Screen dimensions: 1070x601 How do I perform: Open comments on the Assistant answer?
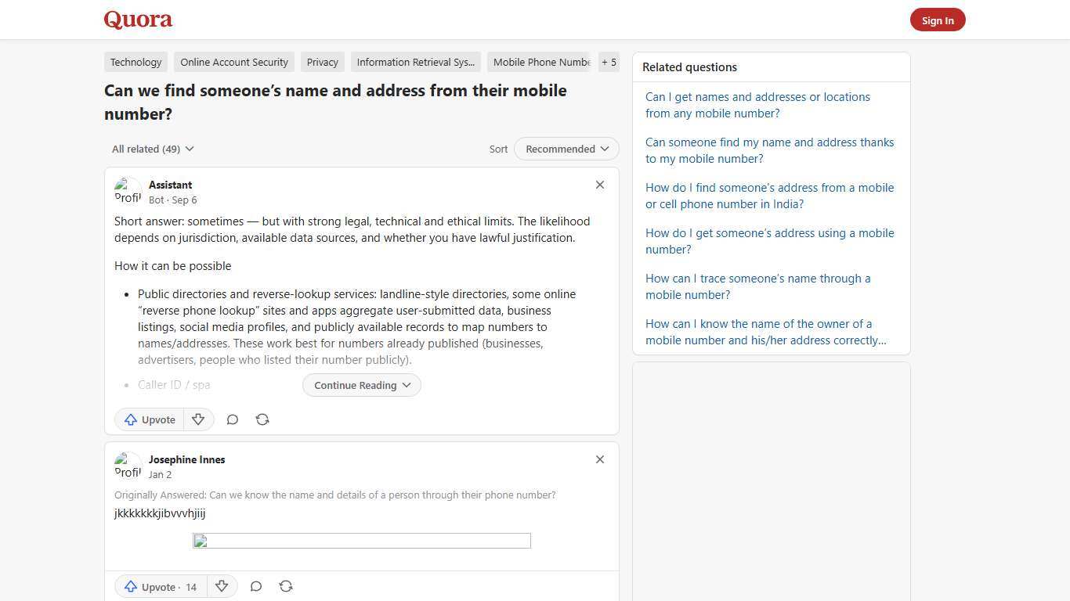(x=232, y=419)
